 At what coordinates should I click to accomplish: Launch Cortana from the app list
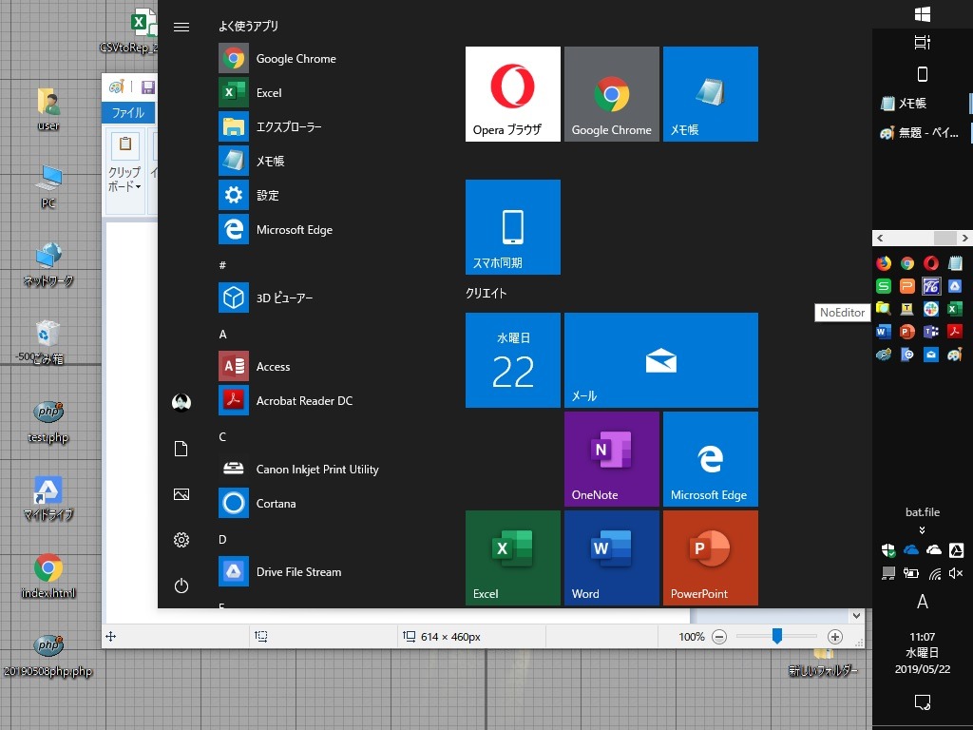[257, 504]
